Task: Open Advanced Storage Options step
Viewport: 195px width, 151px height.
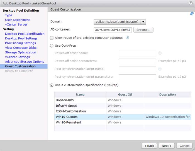Action: click(25, 62)
